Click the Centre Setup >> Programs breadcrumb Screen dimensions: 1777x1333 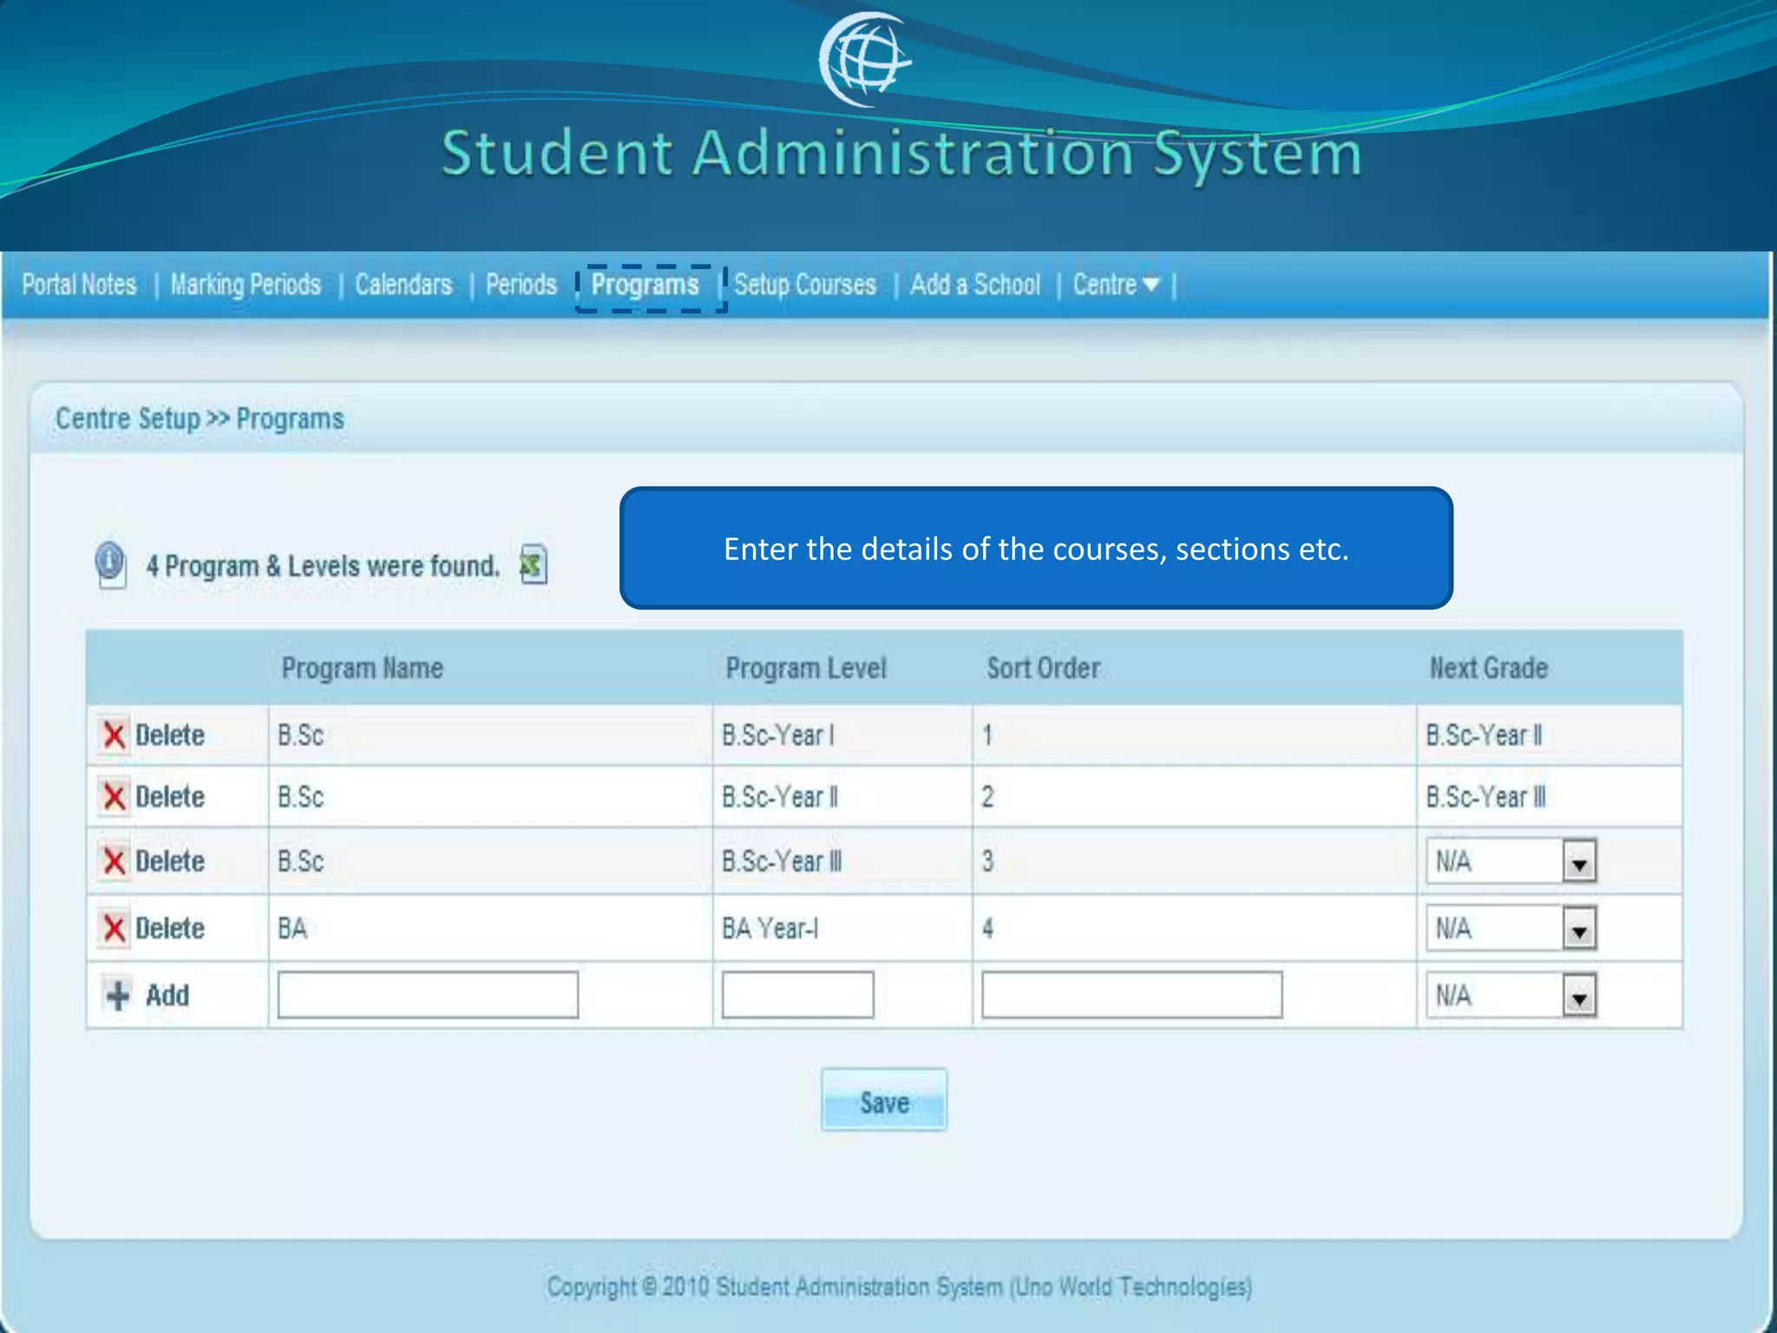[x=200, y=418]
